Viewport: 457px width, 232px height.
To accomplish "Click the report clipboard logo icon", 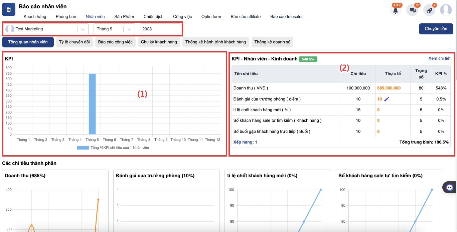I will tap(9, 9).
